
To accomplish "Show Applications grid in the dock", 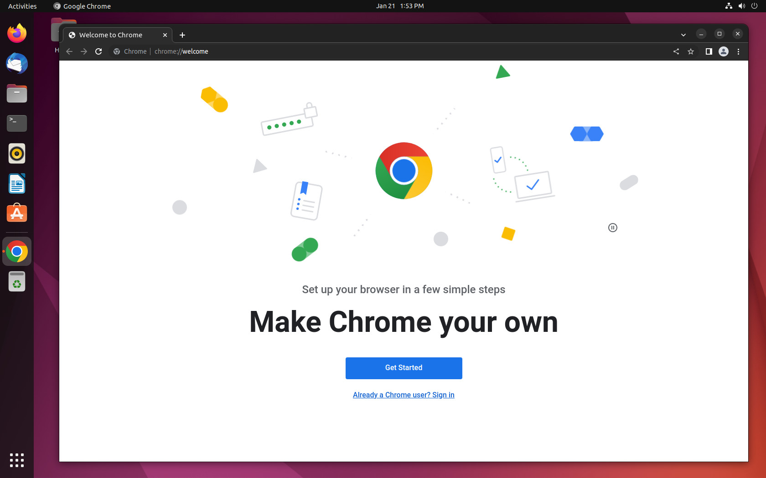I will coord(17,460).
